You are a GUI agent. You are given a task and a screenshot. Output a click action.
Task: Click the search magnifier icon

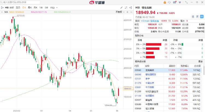(1, 2)
